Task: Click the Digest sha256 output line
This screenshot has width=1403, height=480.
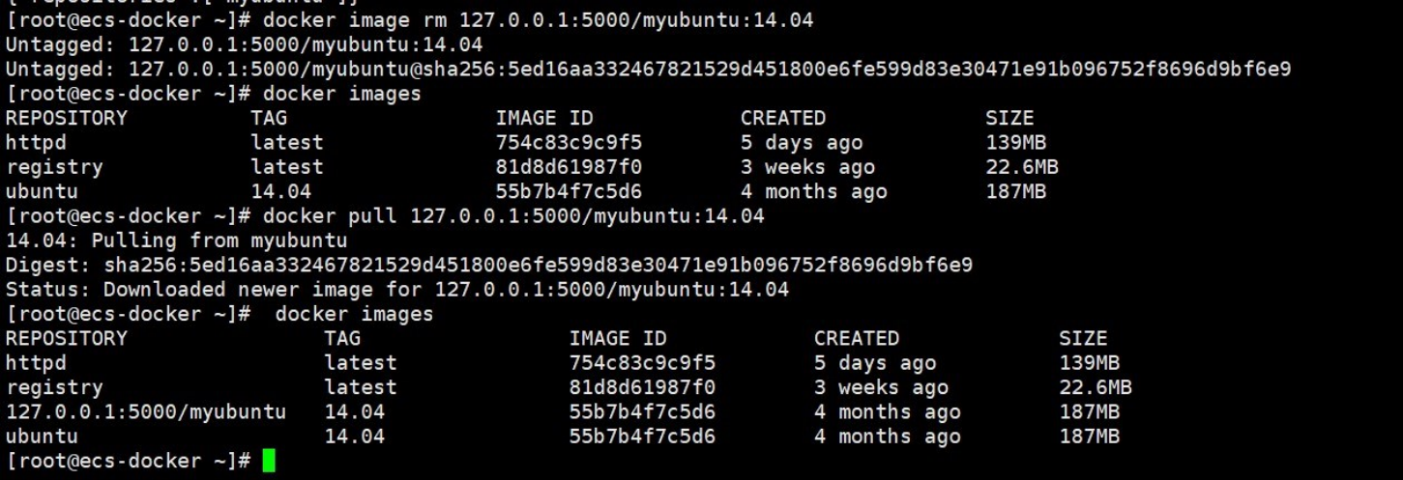Action: (488, 265)
